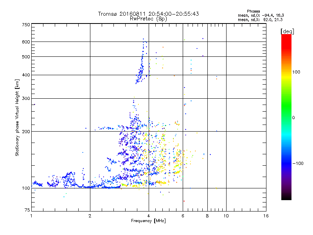Click the Y axis tick label '750'
The width and height of the screenshot is (313, 235).
(x=26, y=25)
